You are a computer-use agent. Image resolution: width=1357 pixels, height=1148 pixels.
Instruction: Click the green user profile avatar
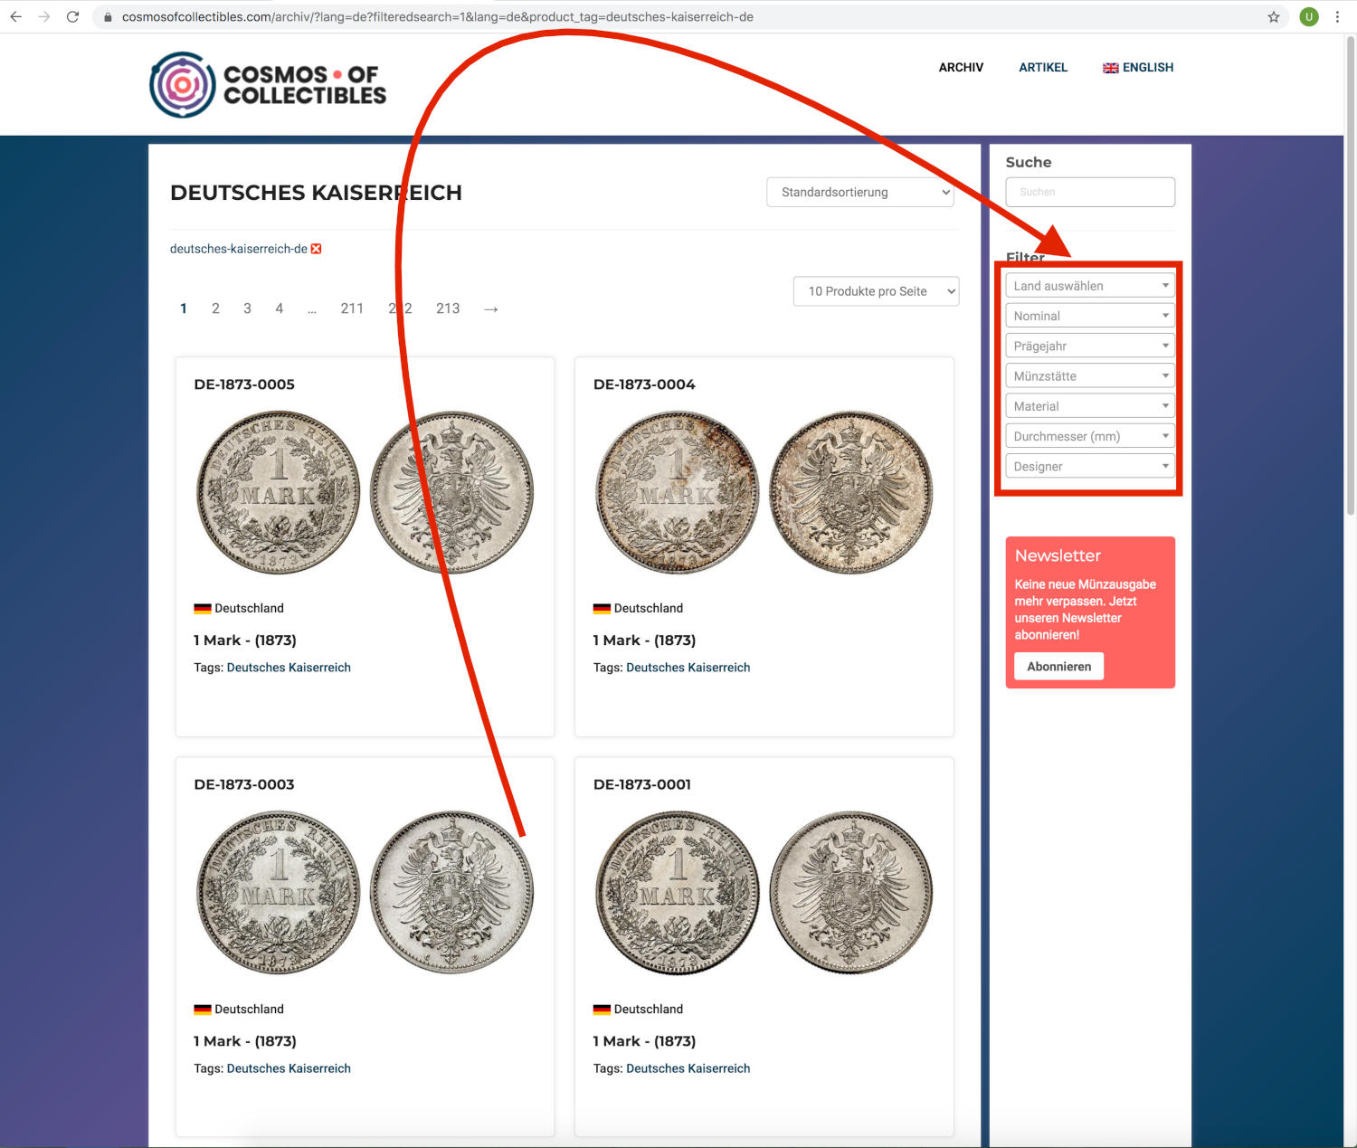[x=1309, y=16]
